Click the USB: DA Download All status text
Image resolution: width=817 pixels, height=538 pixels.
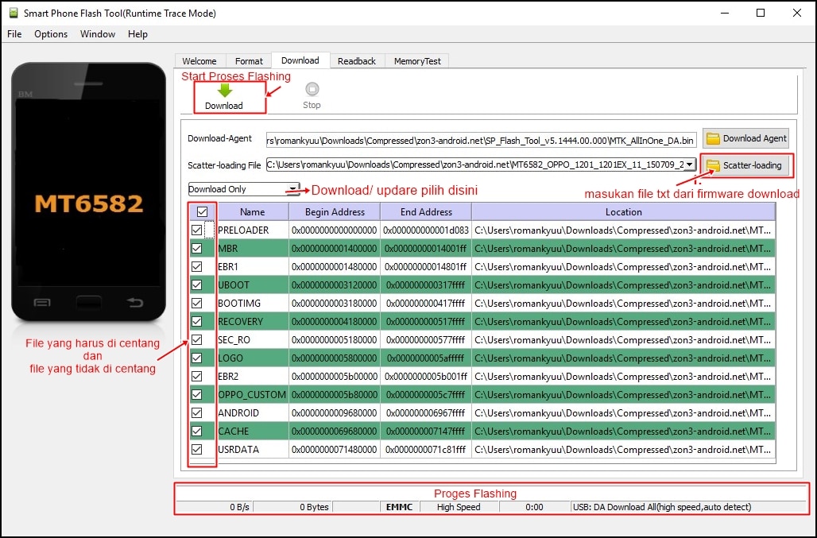[x=662, y=507]
